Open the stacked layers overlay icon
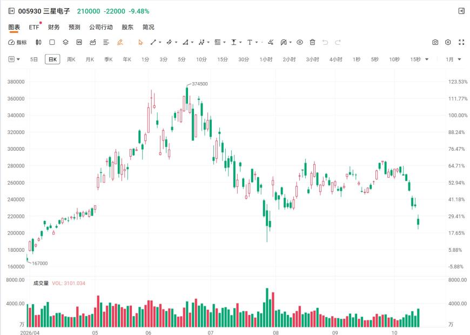 point(66,42)
